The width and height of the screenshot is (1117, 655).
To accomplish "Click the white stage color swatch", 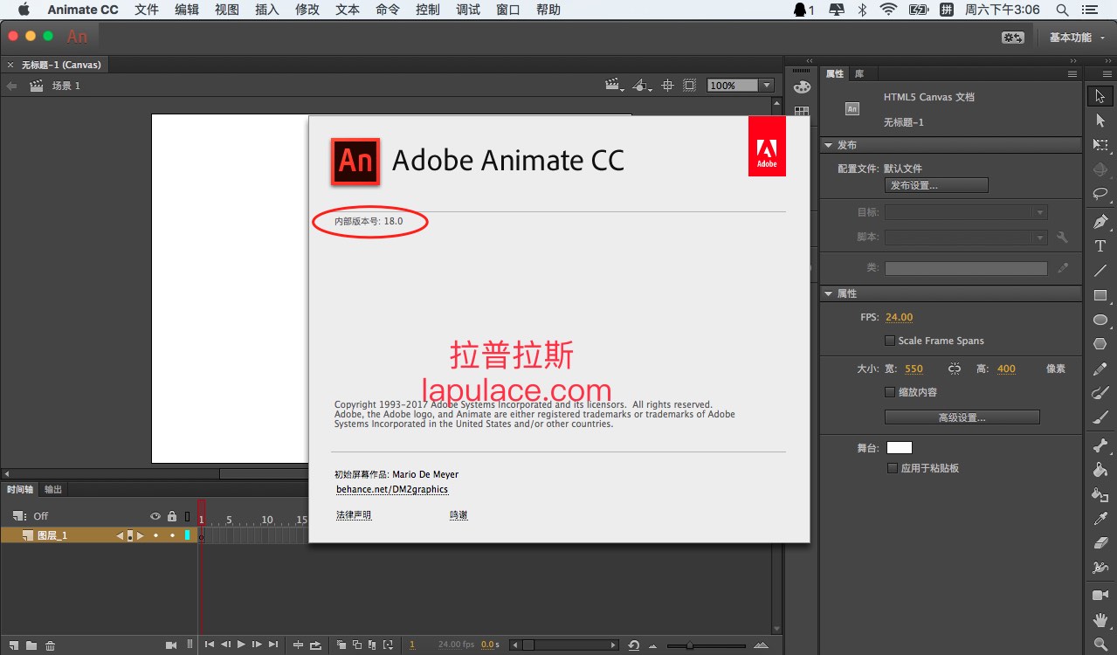I will pos(899,448).
